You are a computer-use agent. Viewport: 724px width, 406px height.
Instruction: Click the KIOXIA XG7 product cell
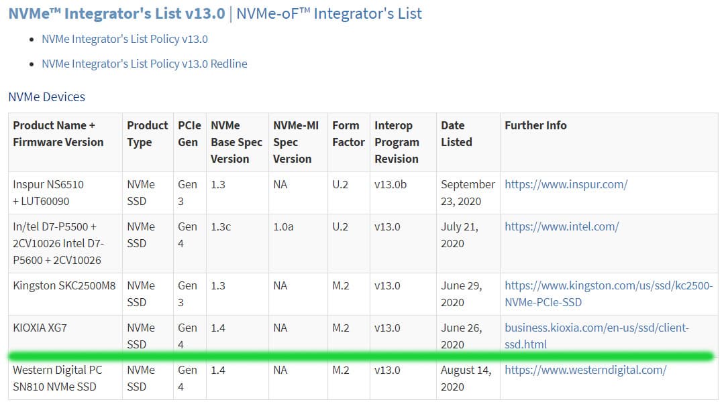click(40, 328)
